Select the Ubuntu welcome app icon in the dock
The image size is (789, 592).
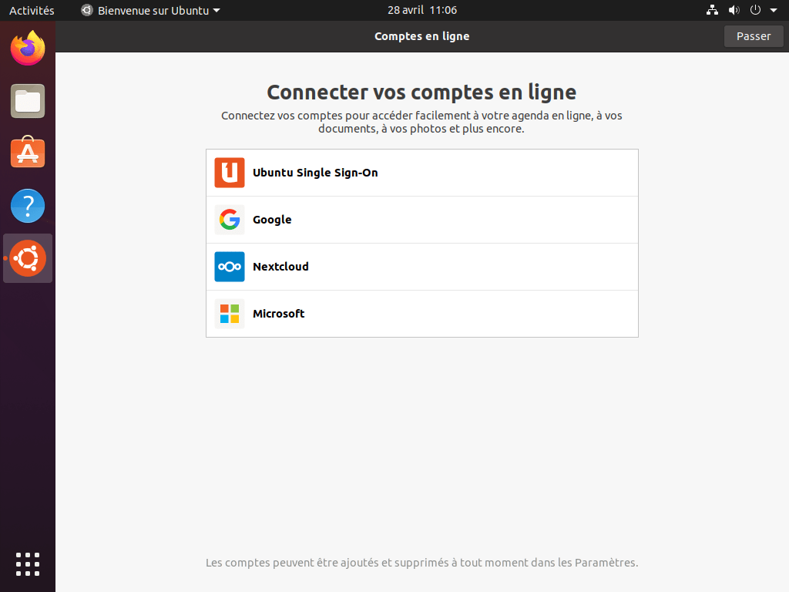click(28, 258)
